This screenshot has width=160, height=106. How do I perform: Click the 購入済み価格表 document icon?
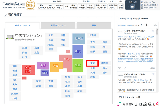tap(142, 5)
